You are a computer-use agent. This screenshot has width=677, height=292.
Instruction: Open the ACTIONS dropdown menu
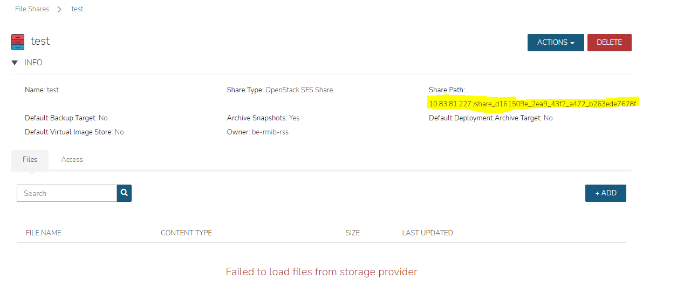point(556,43)
